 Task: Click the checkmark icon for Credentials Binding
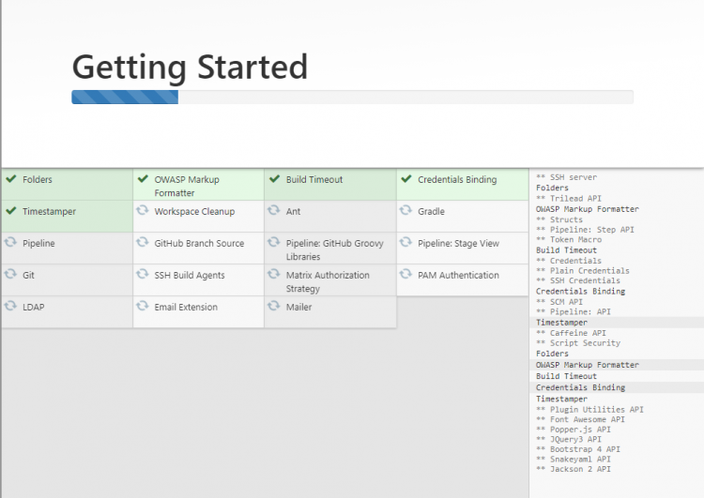click(406, 179)
